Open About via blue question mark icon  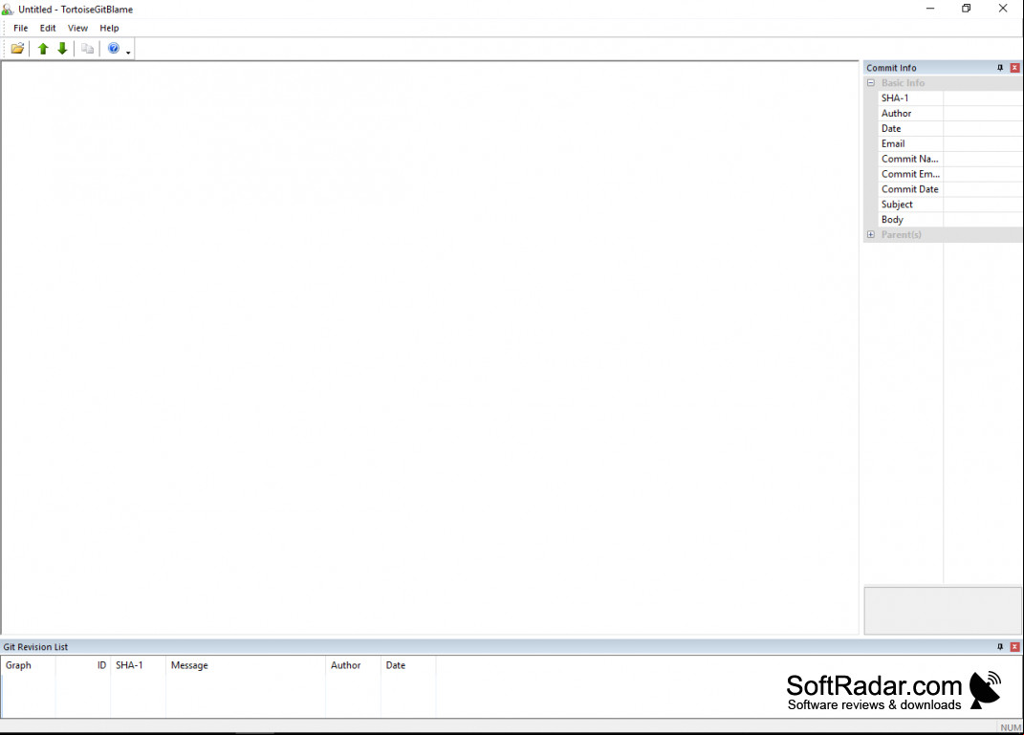tap(114, 49)
